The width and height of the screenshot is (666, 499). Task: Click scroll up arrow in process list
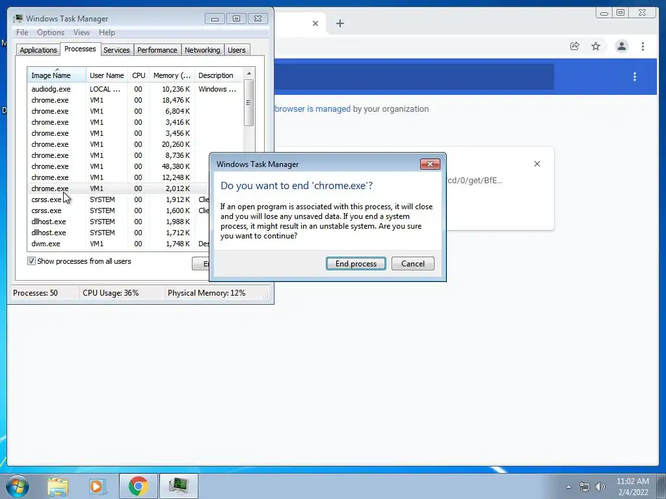click(x=249, y=73)
